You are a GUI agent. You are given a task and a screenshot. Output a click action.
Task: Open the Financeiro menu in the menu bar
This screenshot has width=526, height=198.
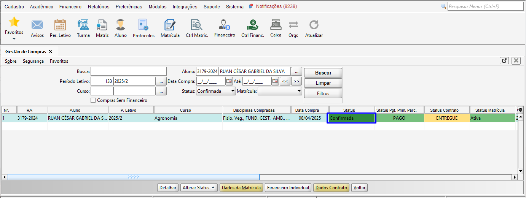pos(70,6)
